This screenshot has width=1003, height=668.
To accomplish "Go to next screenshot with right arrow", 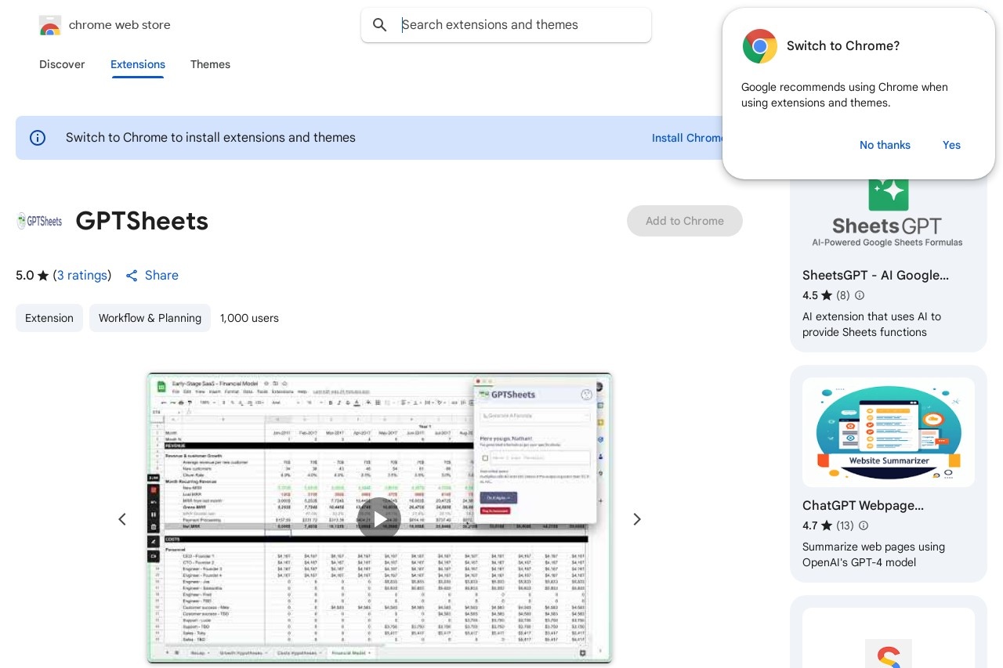I will point(637,519).
